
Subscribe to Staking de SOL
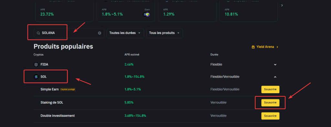click(270, 103)
